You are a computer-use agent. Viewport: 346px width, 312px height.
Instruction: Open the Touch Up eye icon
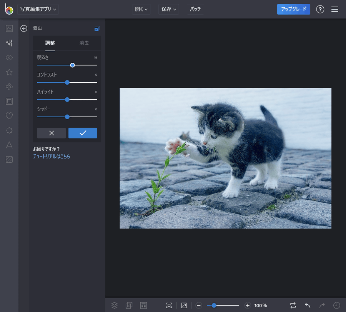9,58
